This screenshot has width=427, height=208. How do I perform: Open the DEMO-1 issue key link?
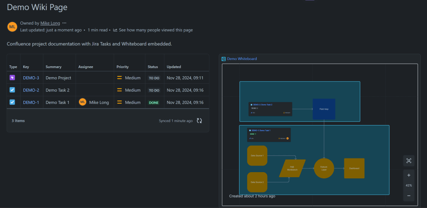pos(31,103)
